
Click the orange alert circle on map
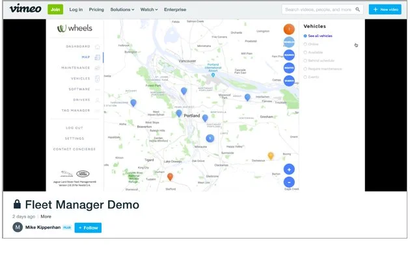point(289,29)
